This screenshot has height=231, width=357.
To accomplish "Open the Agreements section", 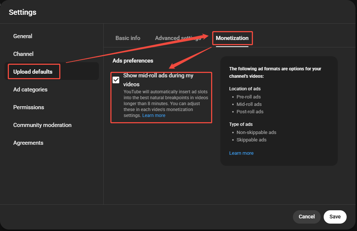I will tap(28, 143).
